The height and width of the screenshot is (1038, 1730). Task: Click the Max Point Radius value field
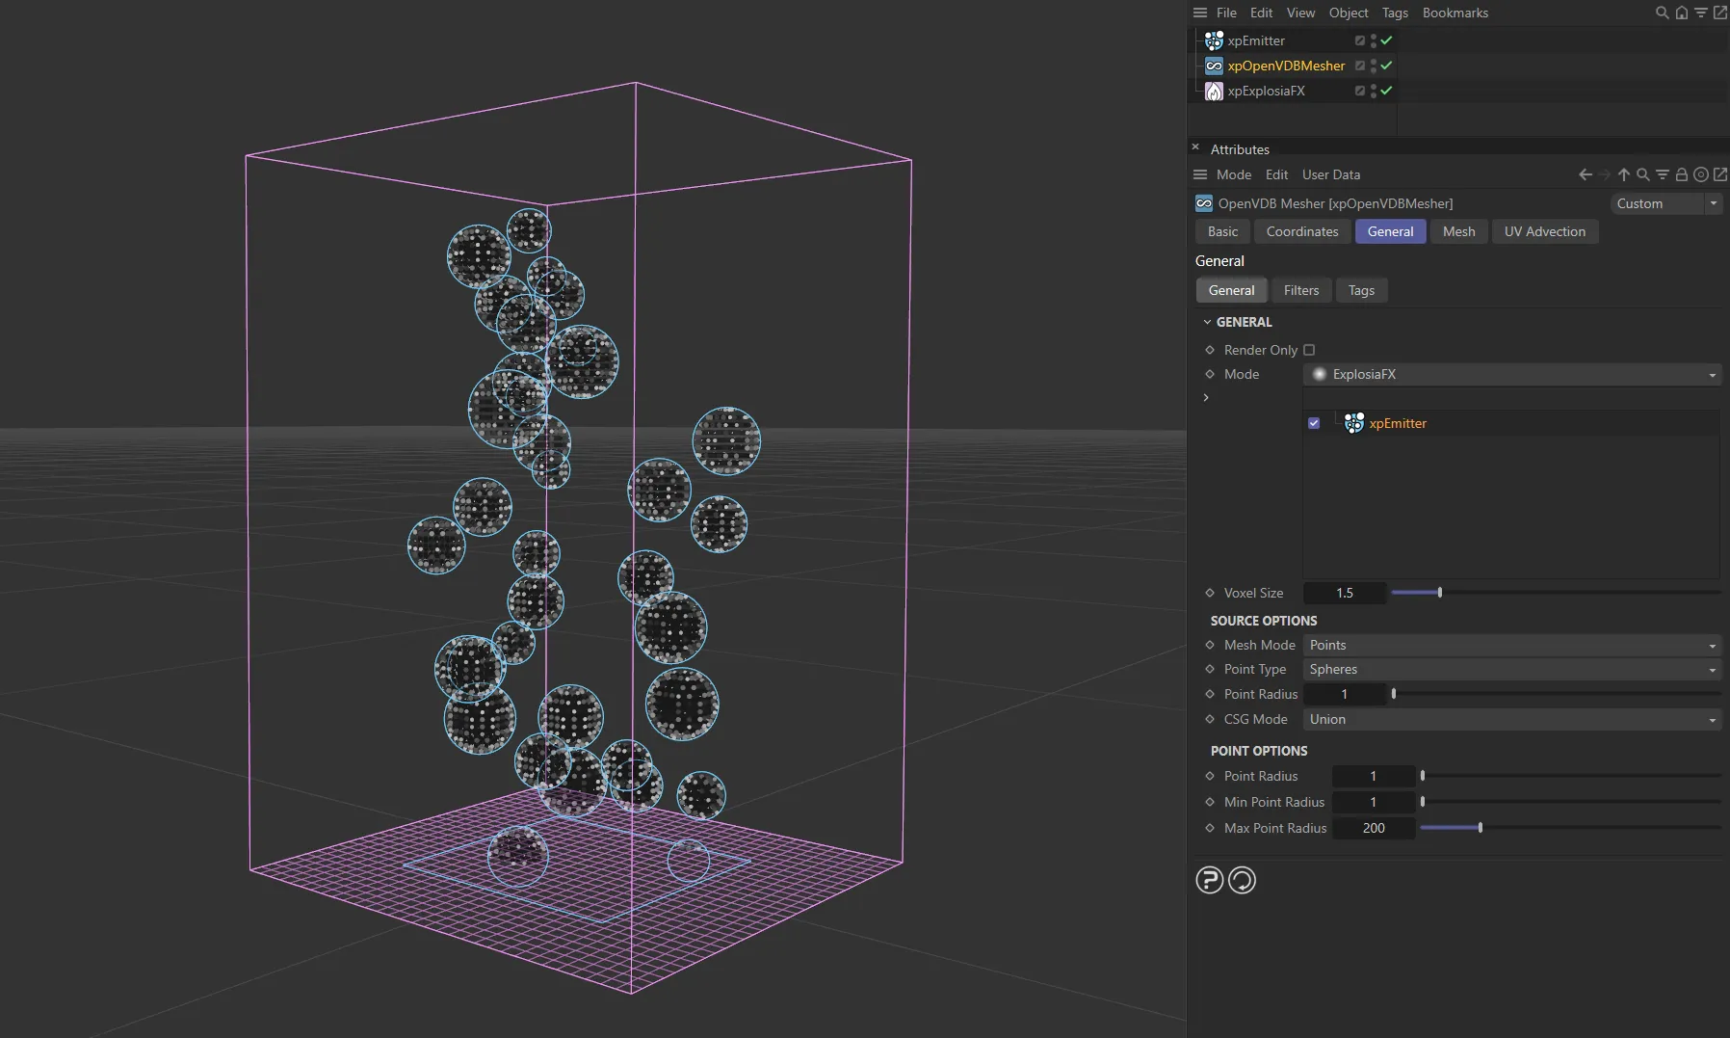pos(1373,828)
